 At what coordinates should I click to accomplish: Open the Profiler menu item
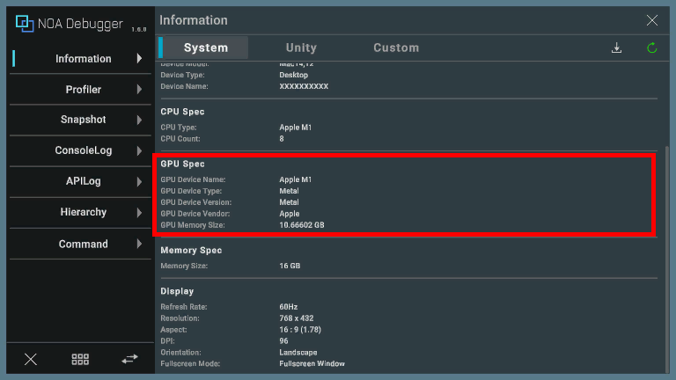(x=80, y=90)
